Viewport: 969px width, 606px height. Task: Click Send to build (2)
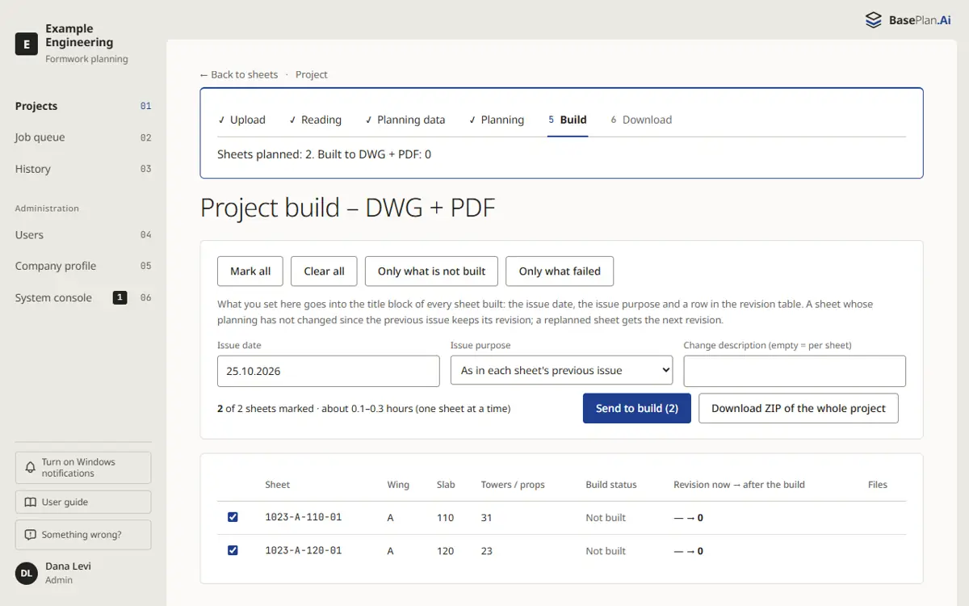pos(637,408)
